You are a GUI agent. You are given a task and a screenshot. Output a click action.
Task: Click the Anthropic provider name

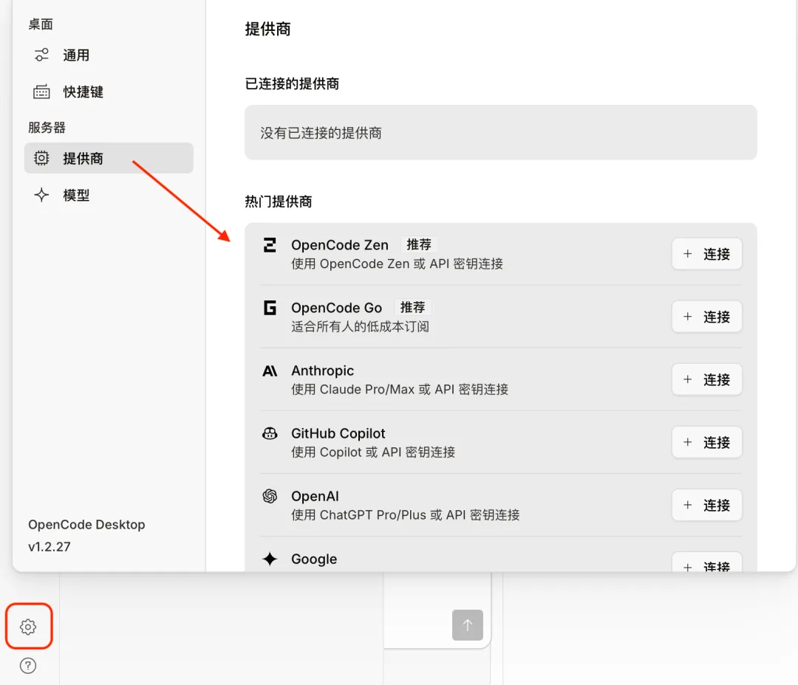(322, 371)
